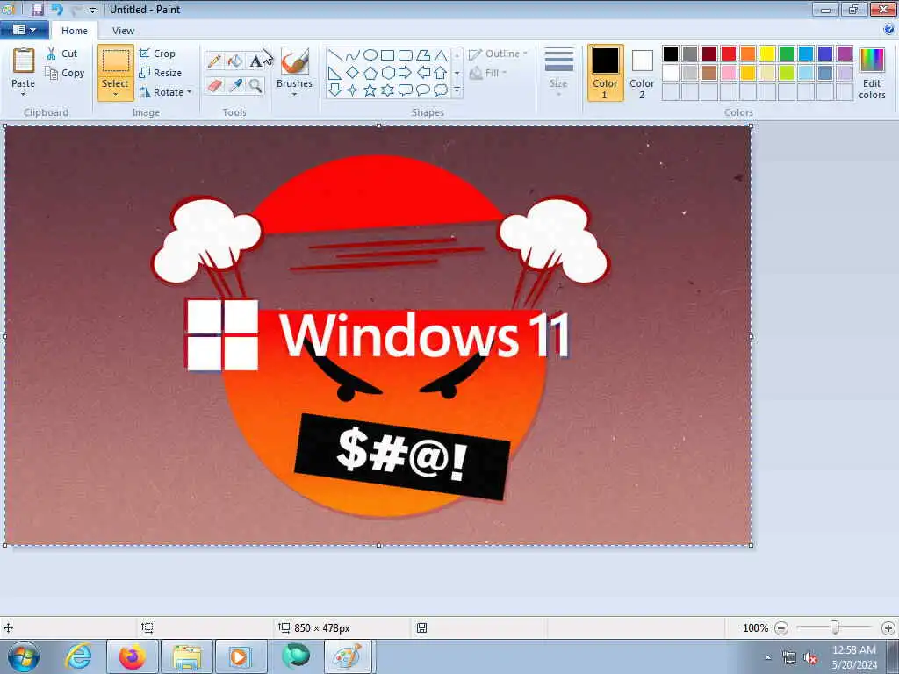Viewport: 899px width, 674px height.
Task: Select the Pencil tool
Action: point(214,61)
